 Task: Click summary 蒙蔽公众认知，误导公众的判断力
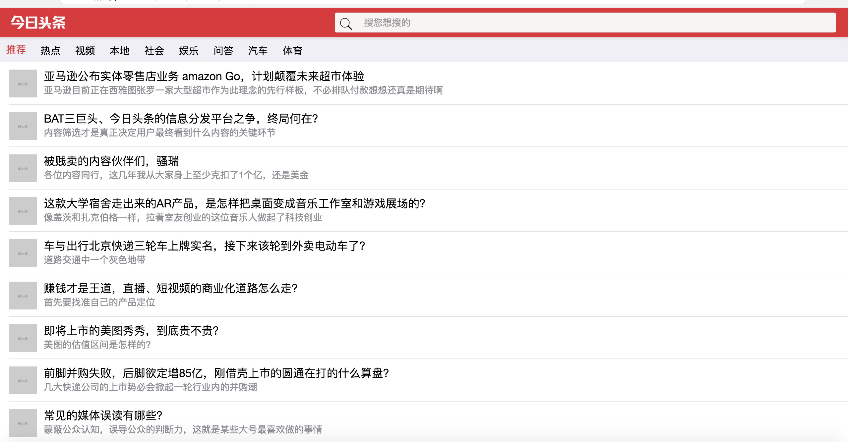point(183,429)
